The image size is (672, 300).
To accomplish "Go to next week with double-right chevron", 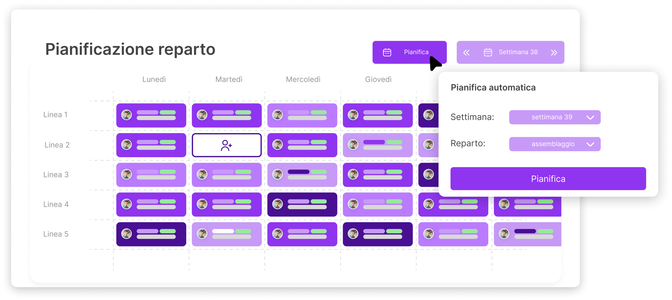I will tap(554, 53).
